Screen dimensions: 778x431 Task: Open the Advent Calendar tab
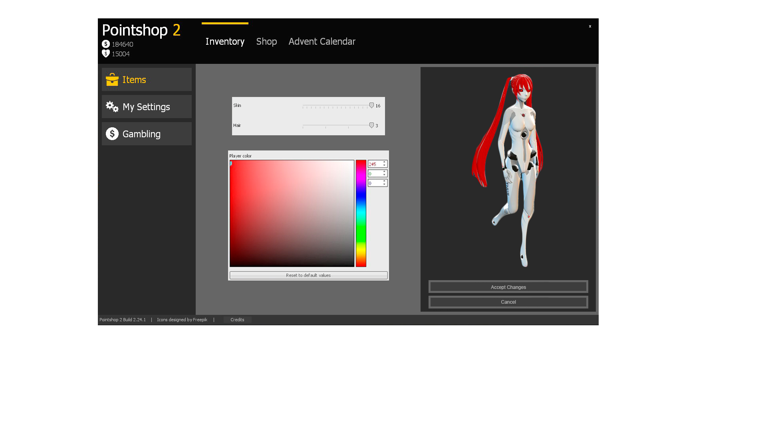click(x=322, y=42)
